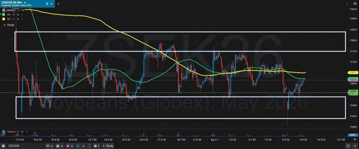Image resolution: width=359 pixels, height=149 pixels.
Task: Open the calendar date range dropdown
Action: 60,146
